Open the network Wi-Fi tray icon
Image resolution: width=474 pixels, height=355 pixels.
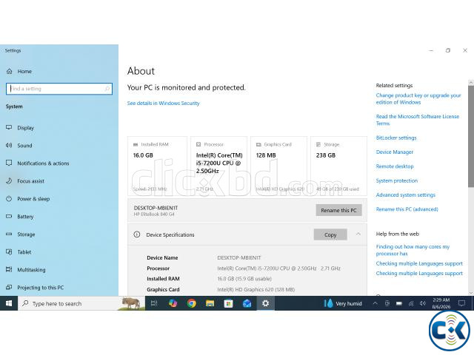411,303
